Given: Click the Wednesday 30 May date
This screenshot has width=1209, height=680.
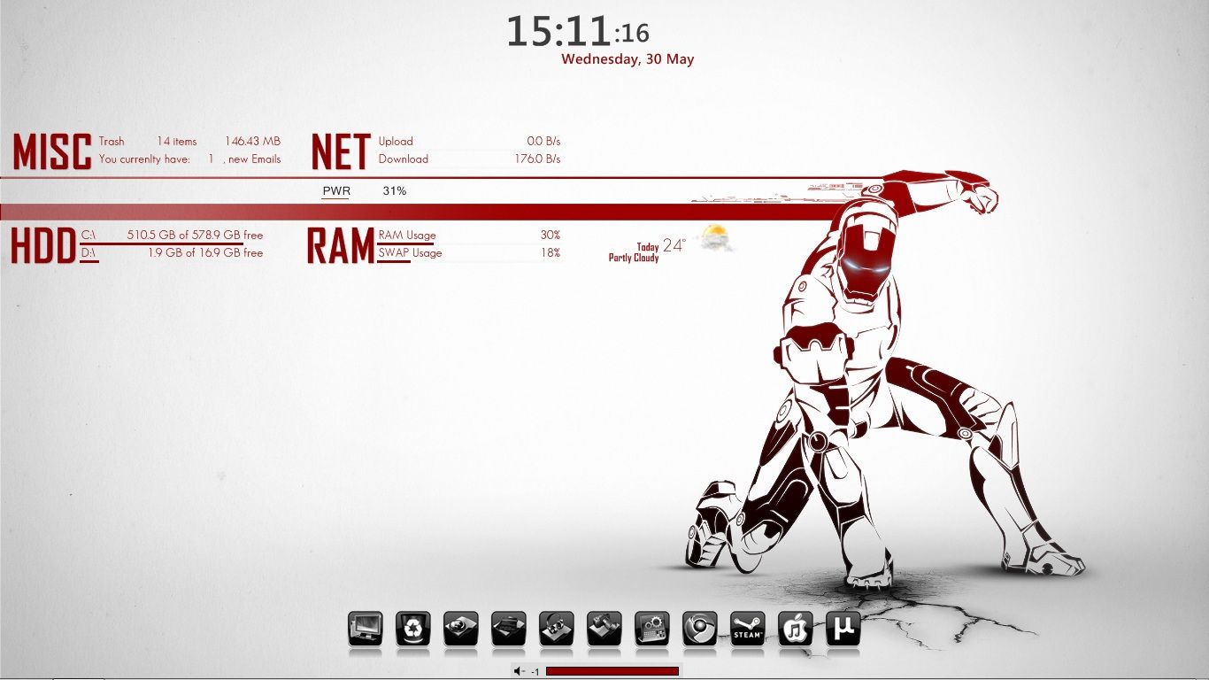Looking at the screenshot, I should pyautogui.click(x=629, y=58).
